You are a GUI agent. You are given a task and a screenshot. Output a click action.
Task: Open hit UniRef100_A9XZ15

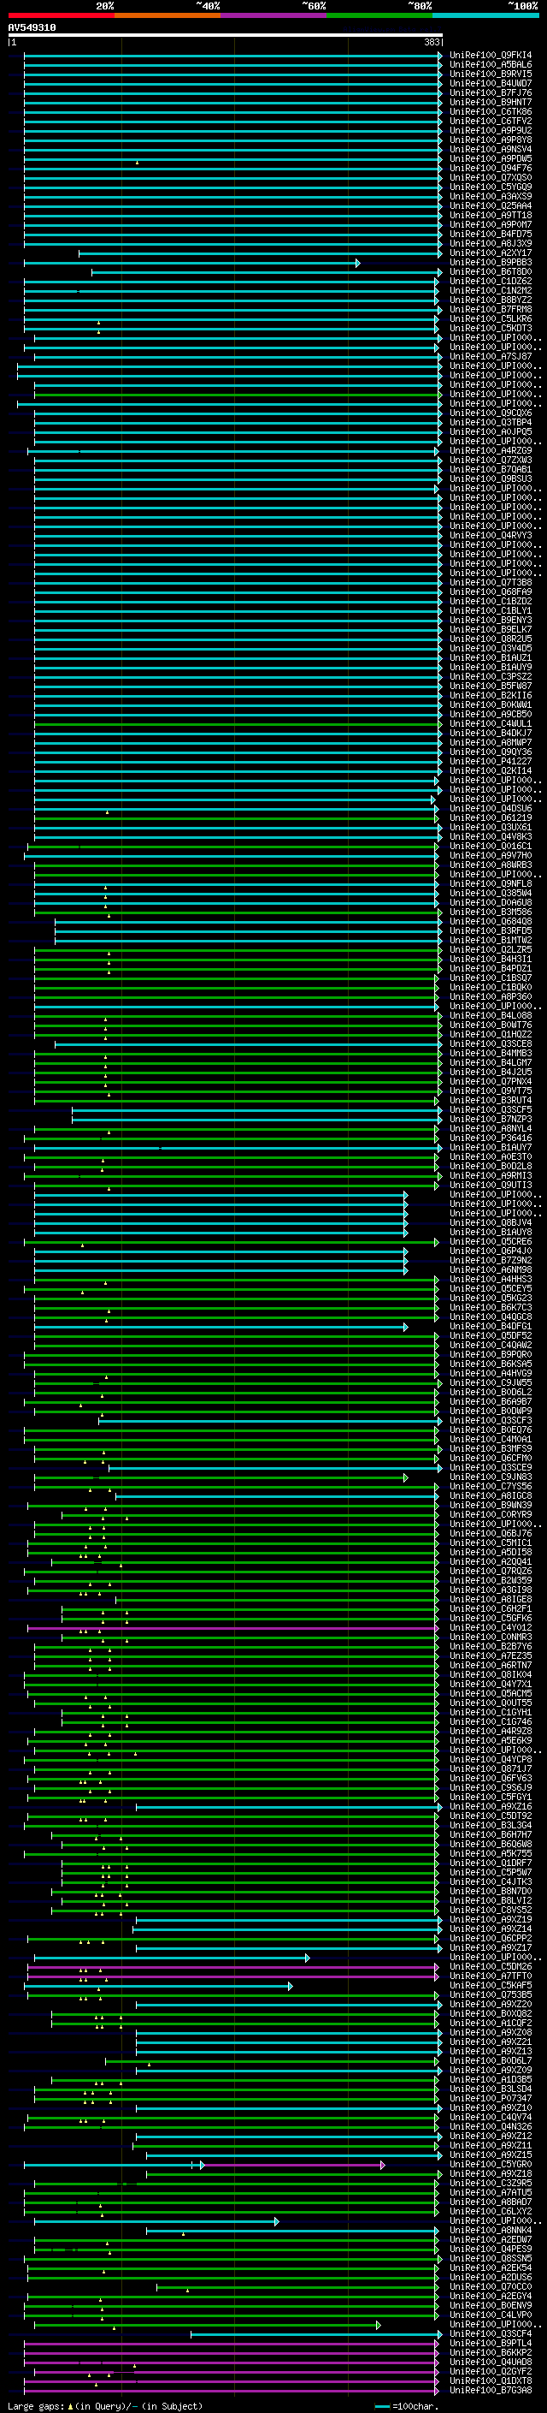491,2154
